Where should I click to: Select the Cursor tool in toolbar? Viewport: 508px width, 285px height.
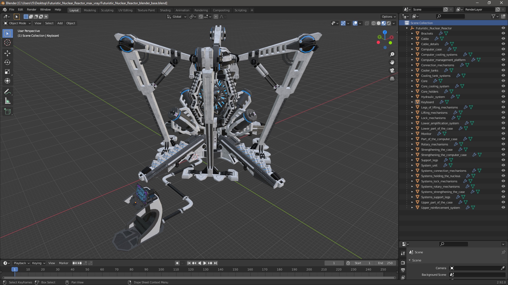pyautogui.click(x=7, y=43)
